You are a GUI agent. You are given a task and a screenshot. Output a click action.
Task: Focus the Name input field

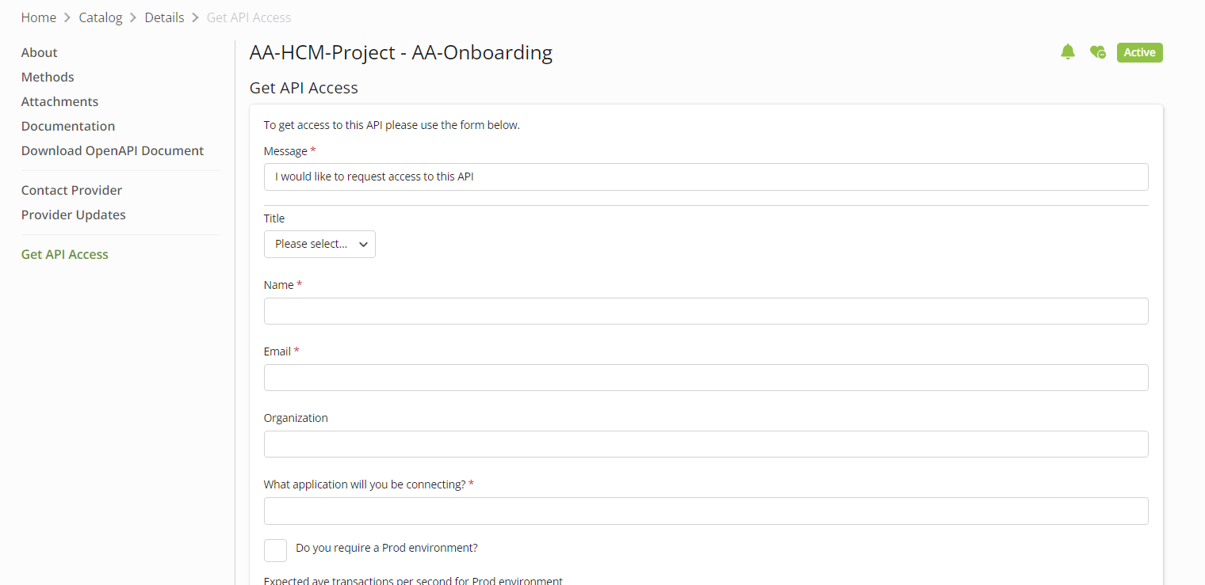tap(706, 311)
